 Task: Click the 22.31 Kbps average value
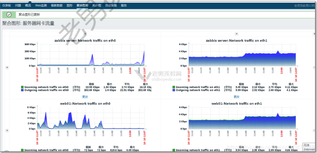[127, 90]
